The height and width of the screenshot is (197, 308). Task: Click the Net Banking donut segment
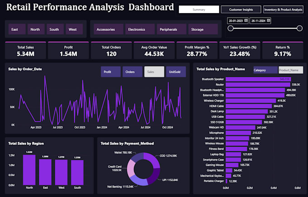tap(138, 180)
